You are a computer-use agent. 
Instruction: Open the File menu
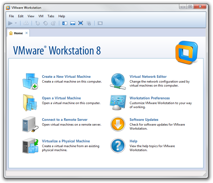pos(11,16)
